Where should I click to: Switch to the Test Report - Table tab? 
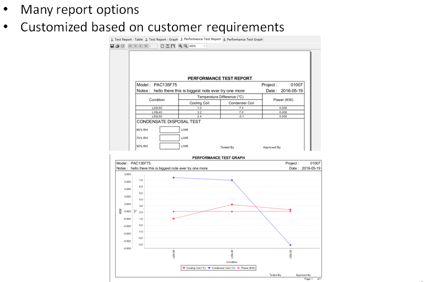pyautogui.click(x=127, y=40)
